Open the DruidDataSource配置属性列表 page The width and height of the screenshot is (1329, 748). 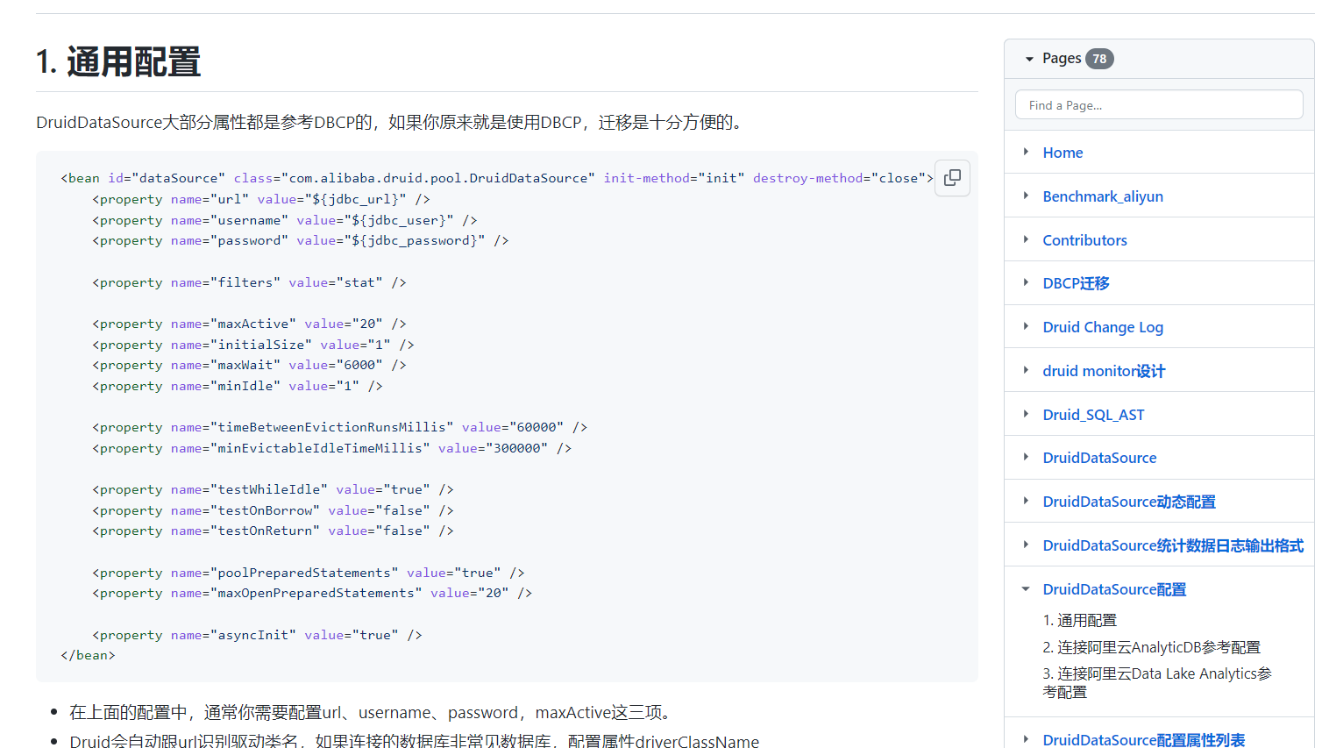1143,739
